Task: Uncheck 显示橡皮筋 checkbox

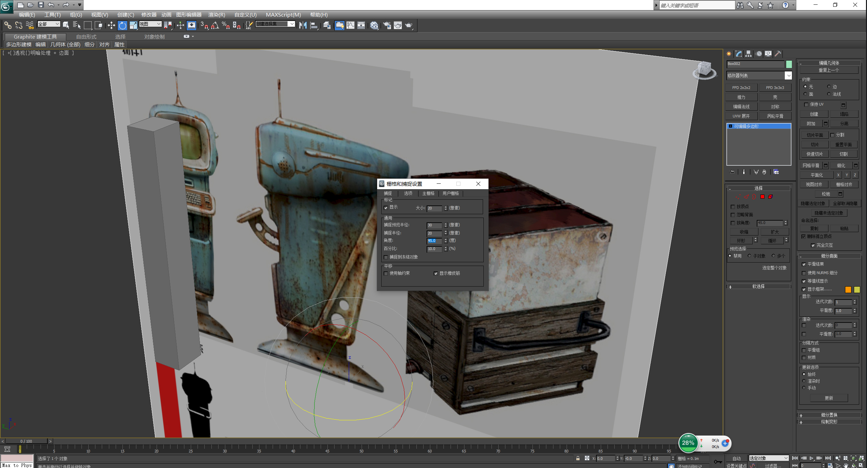Action: pyautogui.click(x=436, y=273)
